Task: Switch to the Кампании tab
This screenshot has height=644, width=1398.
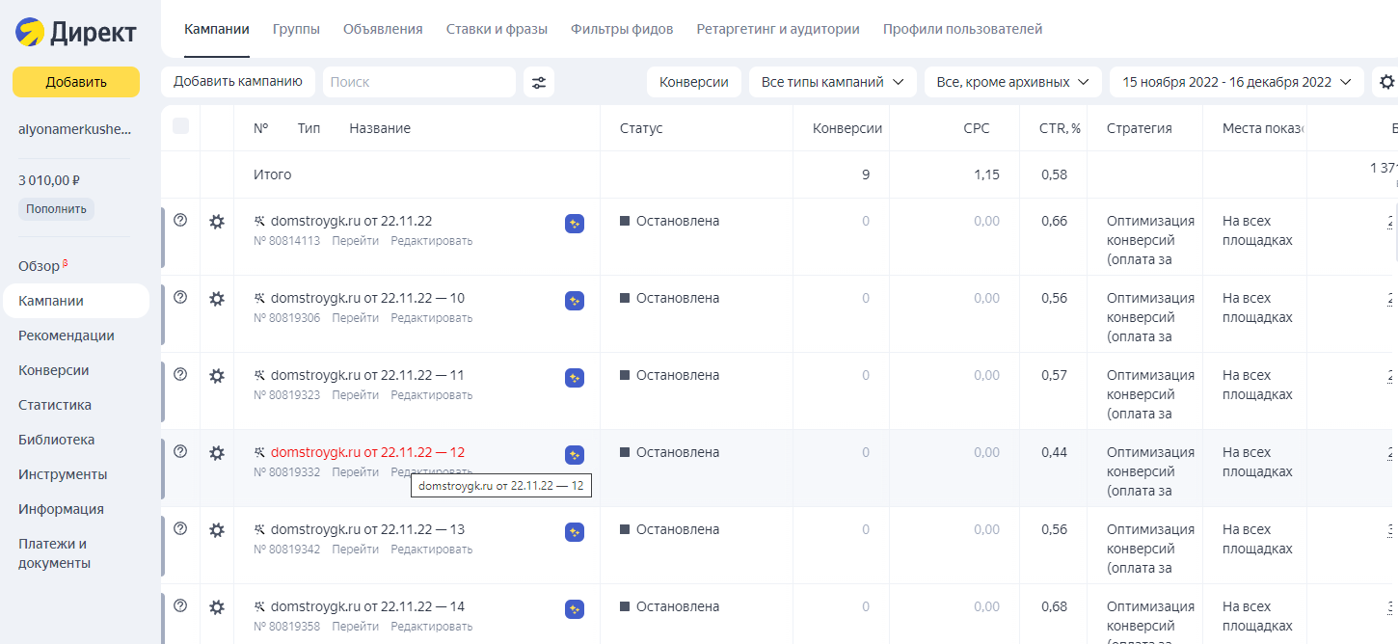Action: 217,29
